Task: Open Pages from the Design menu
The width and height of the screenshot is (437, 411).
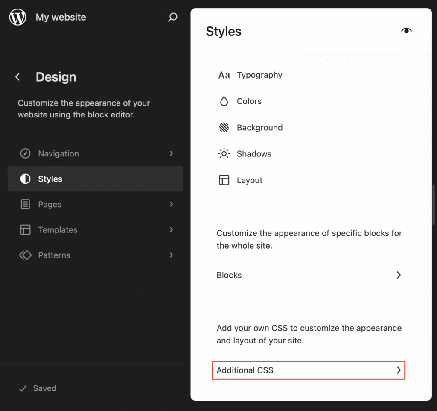Action: tap(50, 204)
